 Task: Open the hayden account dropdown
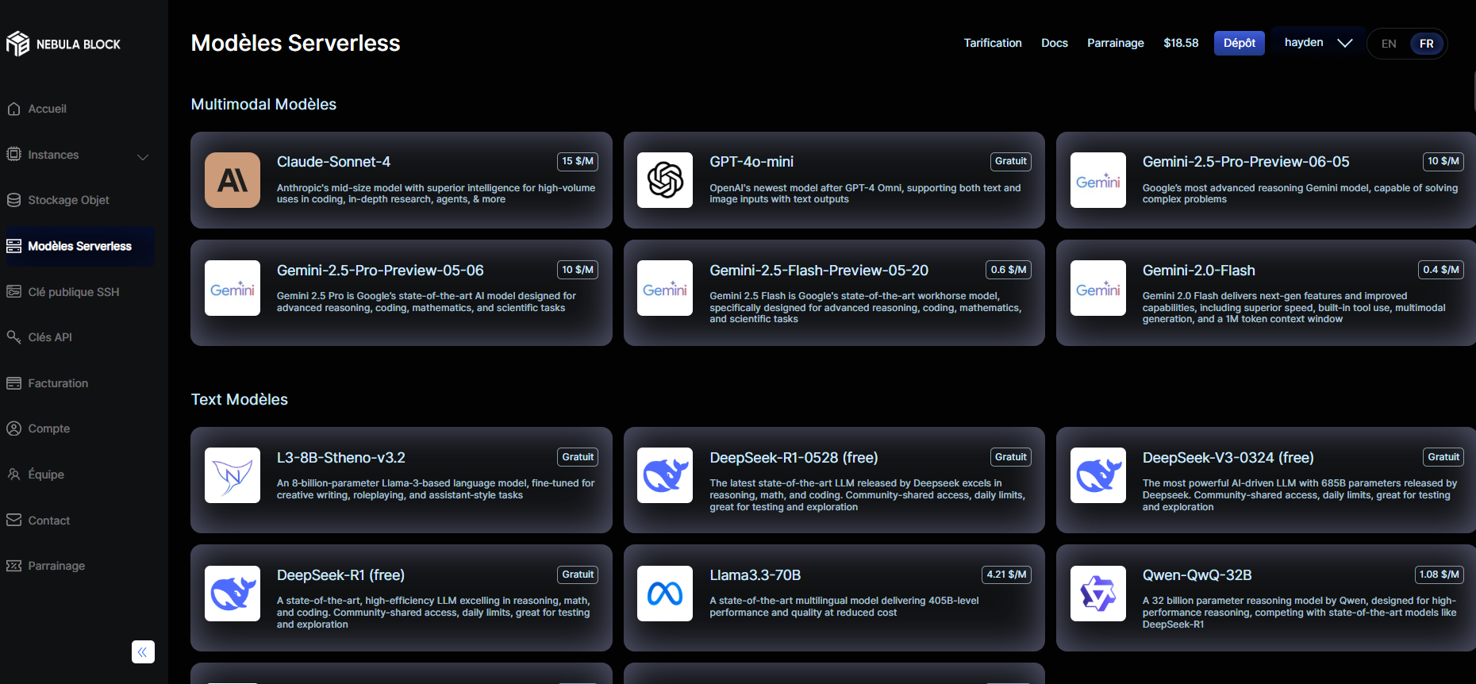(1318, 43)
